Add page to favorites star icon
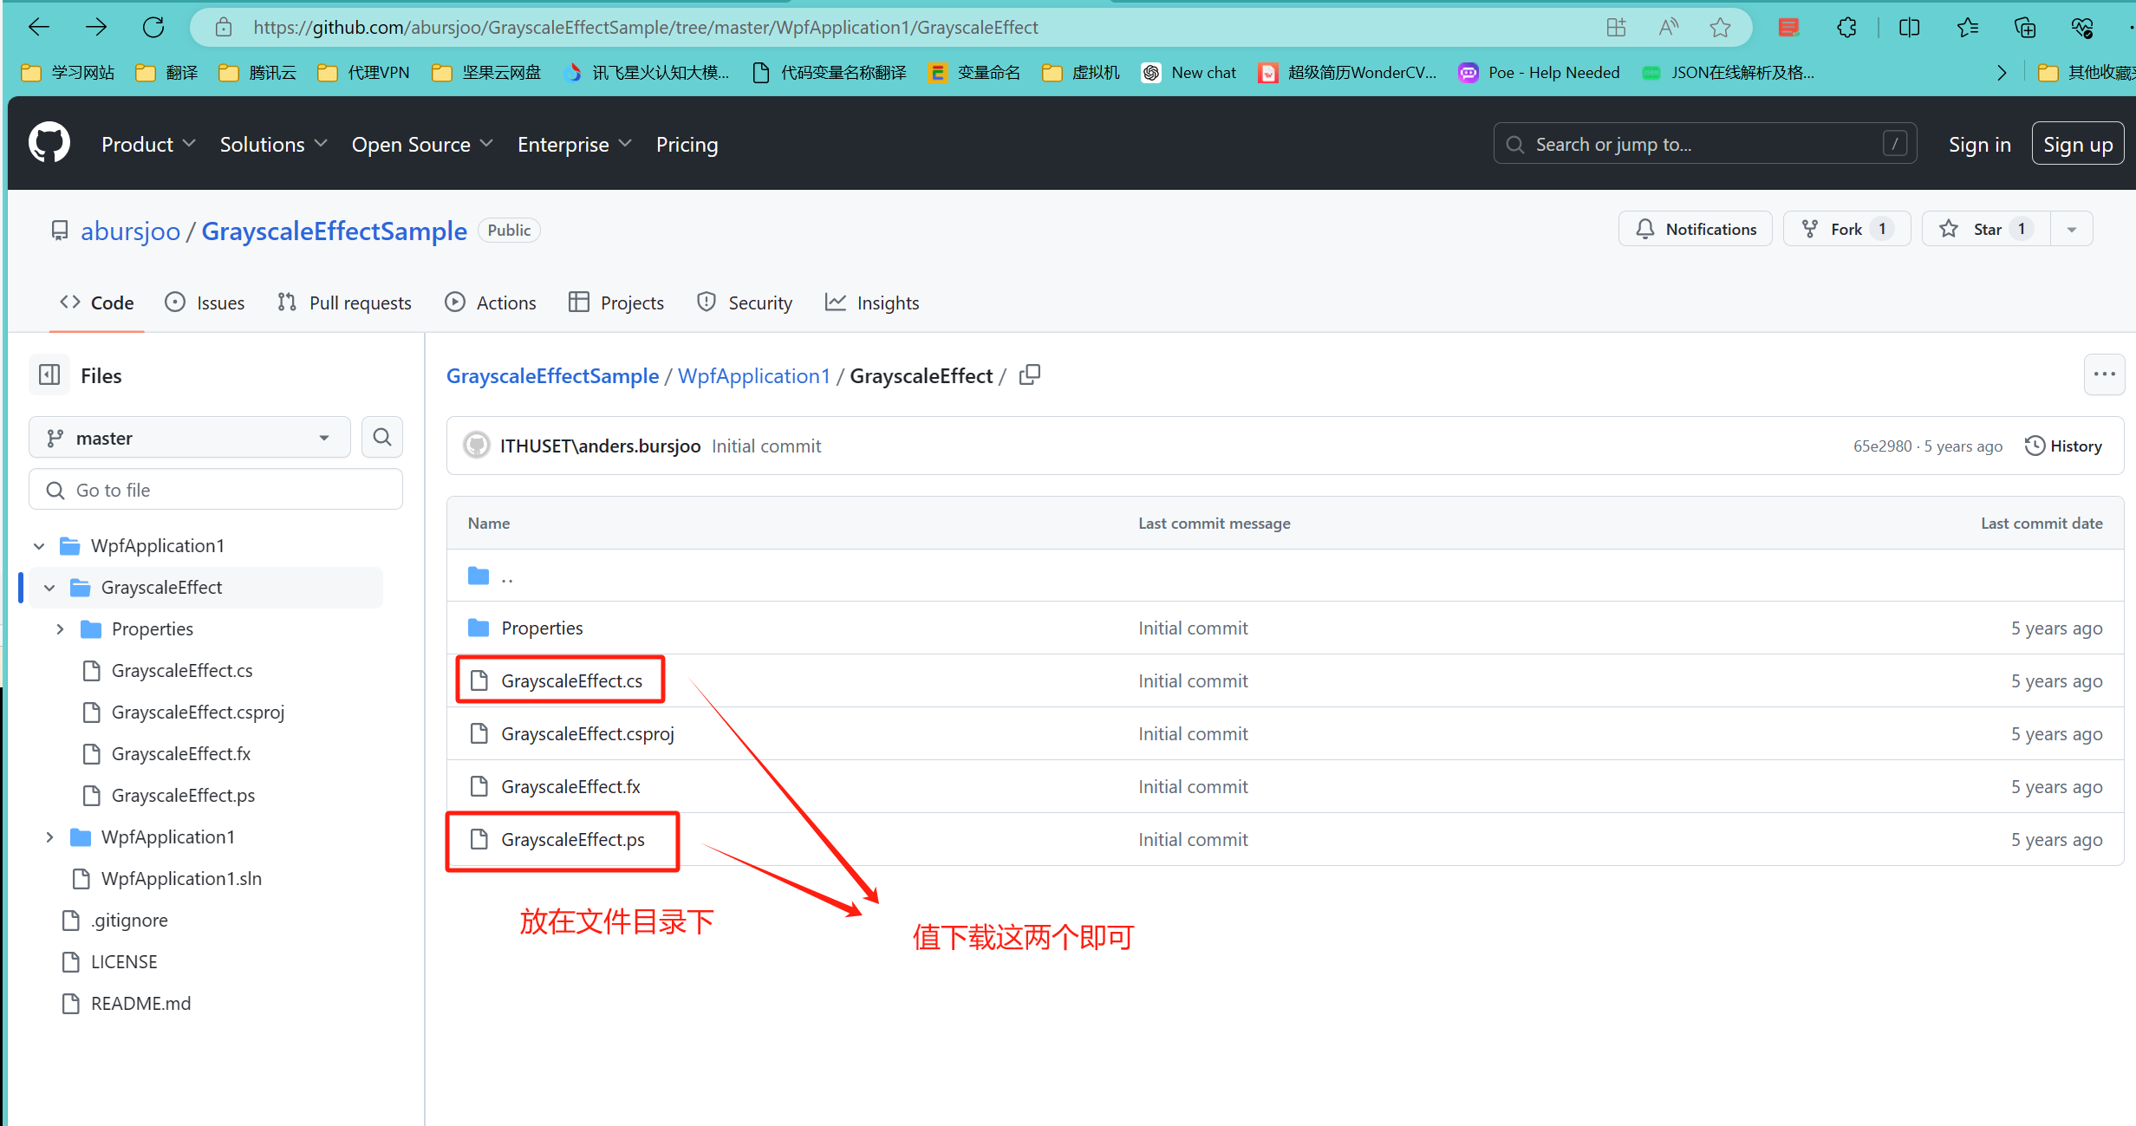Image resolution: width=2136 pixels, height=1126 pixels. click(1720, 28)
